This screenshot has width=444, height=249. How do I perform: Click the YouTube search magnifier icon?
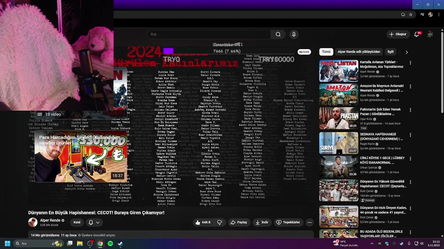[x=278, y=34]
